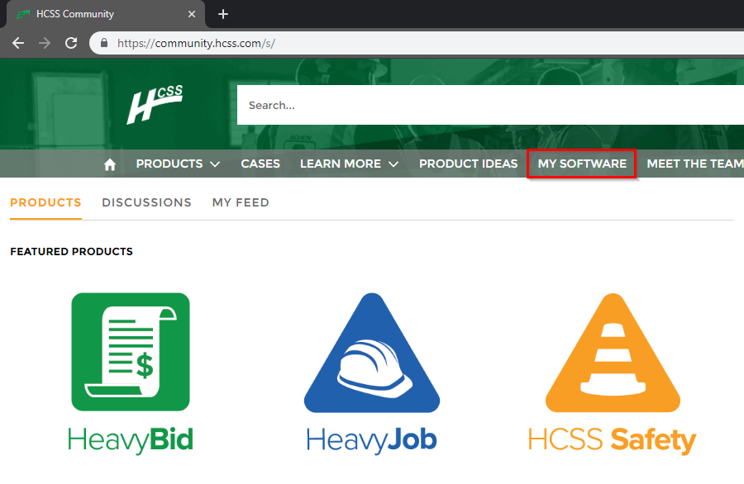Viewport: 744px width, 484px height.
Task: Select the HeavyJob product icon
Action: 371,352
